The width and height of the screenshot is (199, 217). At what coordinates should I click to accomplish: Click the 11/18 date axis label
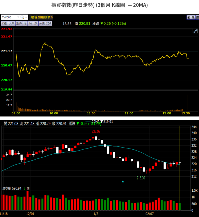click(x=4, y=214)
